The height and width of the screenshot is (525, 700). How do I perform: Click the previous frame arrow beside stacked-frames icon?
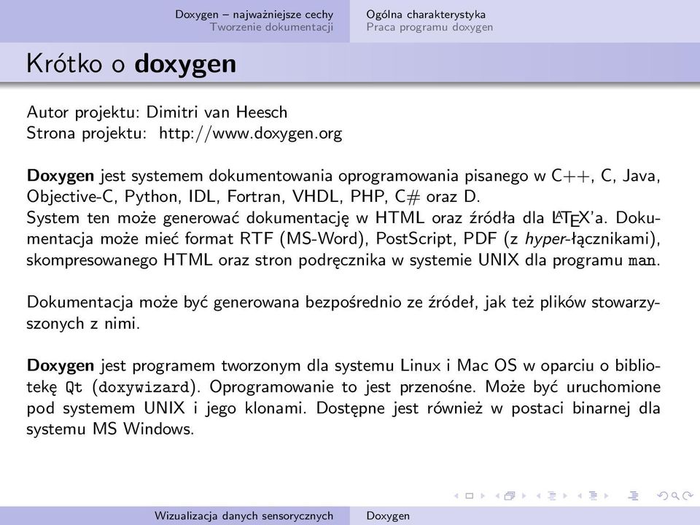tap(497, 496)
